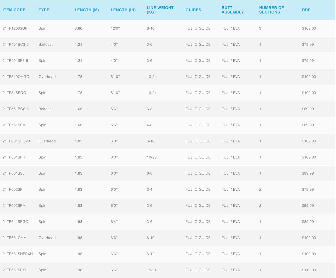Click item code 21TP601OH6-10
This screenshot has width=336, height=278.
[17, 141]
